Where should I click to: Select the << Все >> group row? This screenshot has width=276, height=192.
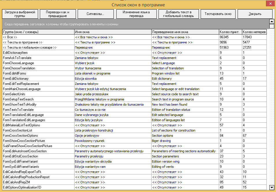pyautogui.click(x=135, y=37)
